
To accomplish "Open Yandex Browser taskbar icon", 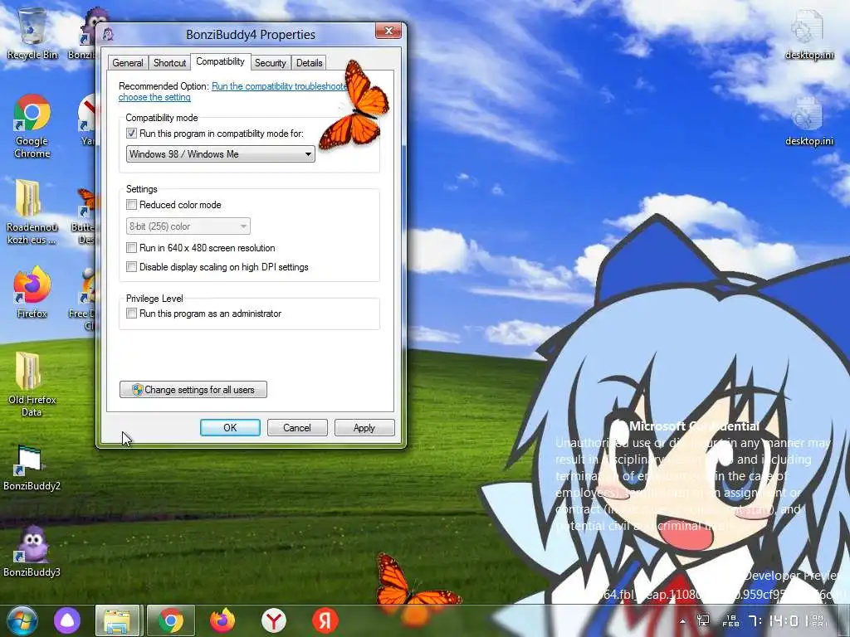I will pos(274,620).
